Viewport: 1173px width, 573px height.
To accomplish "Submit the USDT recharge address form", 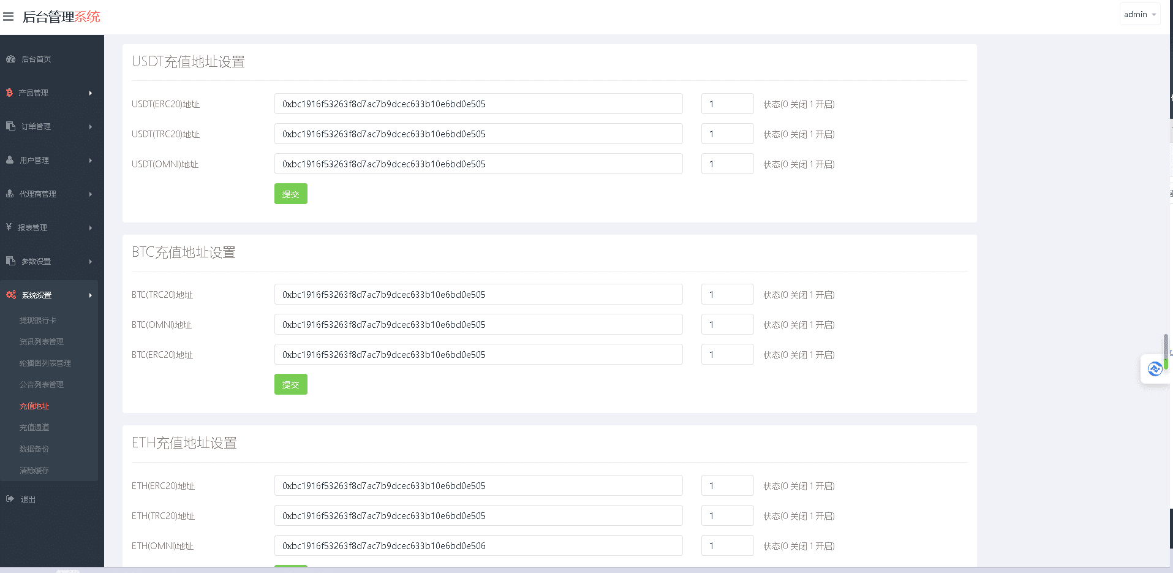I will point(290,194).
